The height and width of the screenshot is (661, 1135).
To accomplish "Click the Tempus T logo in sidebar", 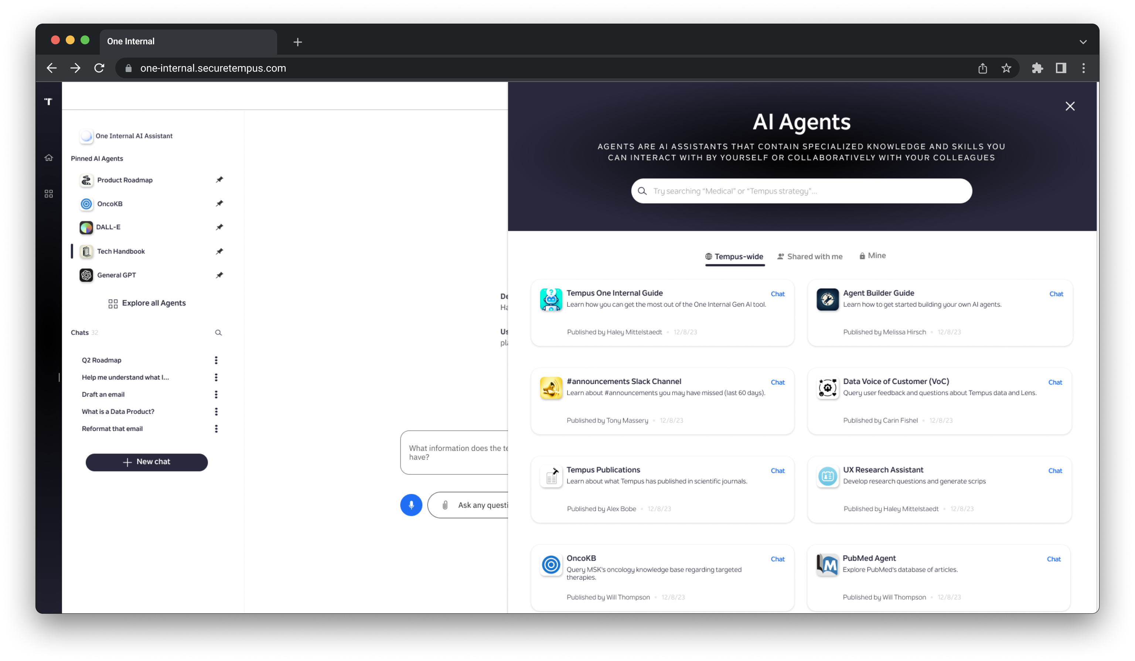I will [48, 101].
